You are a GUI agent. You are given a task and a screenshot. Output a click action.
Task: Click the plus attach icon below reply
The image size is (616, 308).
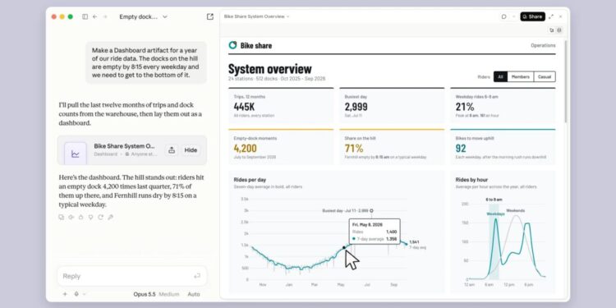(65, 294)
